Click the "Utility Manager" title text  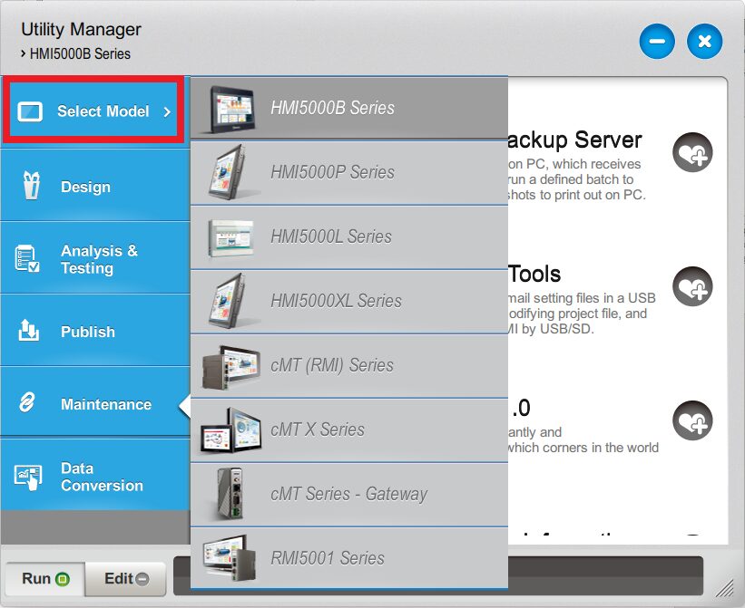(82, 29)
